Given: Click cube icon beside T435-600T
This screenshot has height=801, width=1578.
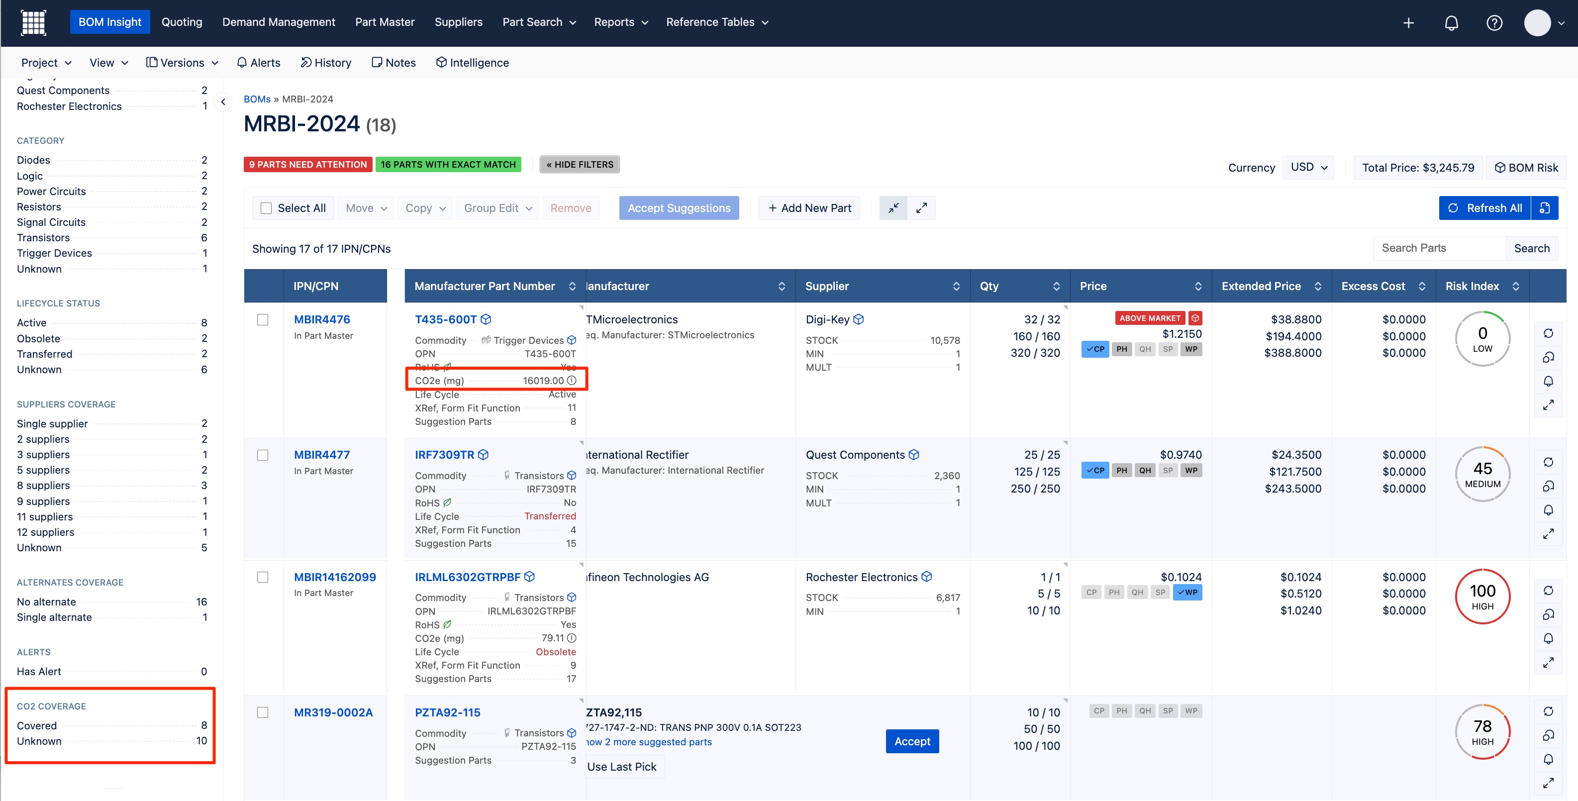Looking at the screenshot, I should click(x=486, y=319).
